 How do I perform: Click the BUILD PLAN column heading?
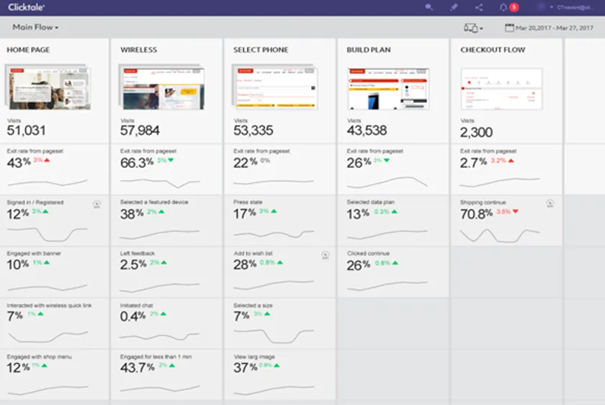(x=369, y=50)
